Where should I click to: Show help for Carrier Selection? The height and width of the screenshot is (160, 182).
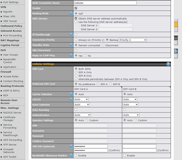click(x=71, y=94)
